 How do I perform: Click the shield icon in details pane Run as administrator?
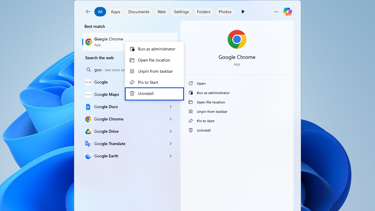(191, 93)
